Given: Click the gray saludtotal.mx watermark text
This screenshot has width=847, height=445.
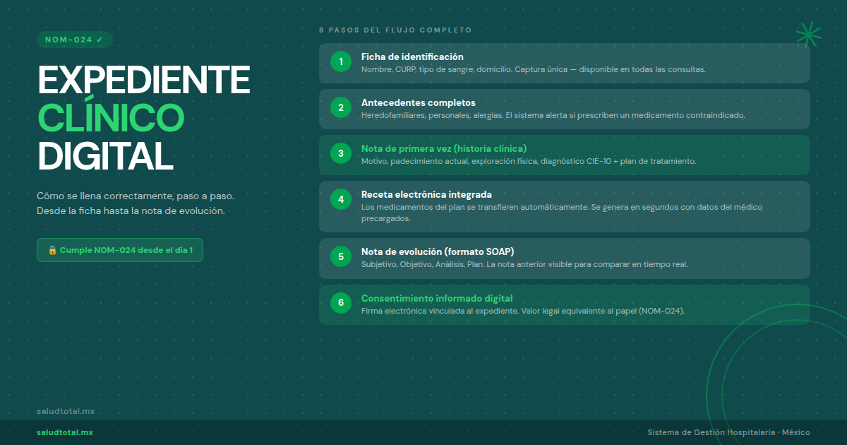Looking at the screenshot, I should [x=65, y=411].
